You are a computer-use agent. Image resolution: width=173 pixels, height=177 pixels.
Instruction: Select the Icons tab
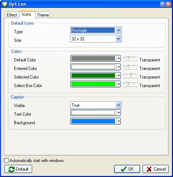27,14
